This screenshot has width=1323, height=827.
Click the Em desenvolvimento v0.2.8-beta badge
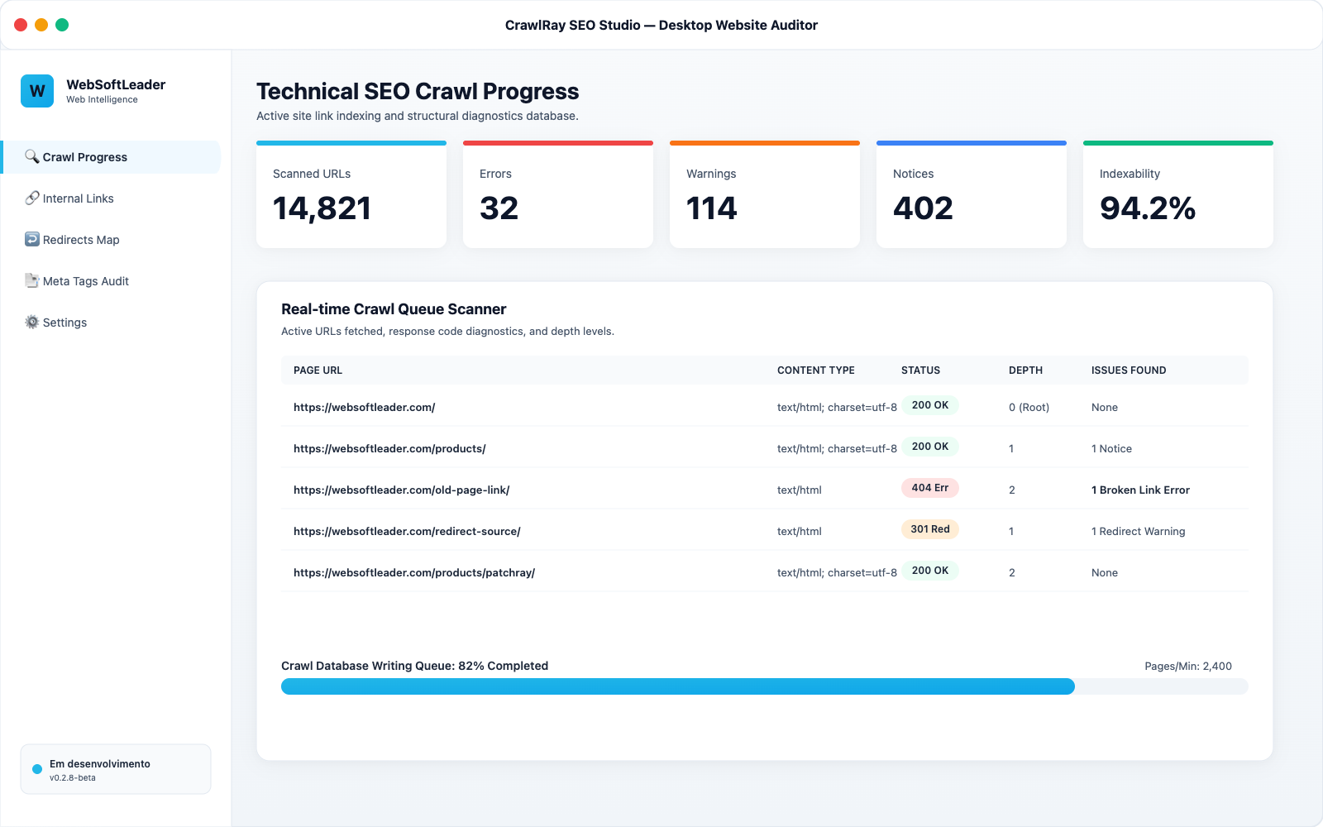(116, 769)
